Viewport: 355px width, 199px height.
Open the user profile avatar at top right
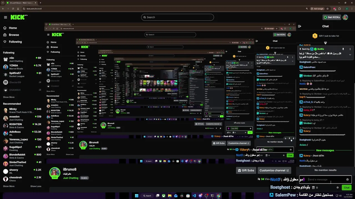pos(345,17)
